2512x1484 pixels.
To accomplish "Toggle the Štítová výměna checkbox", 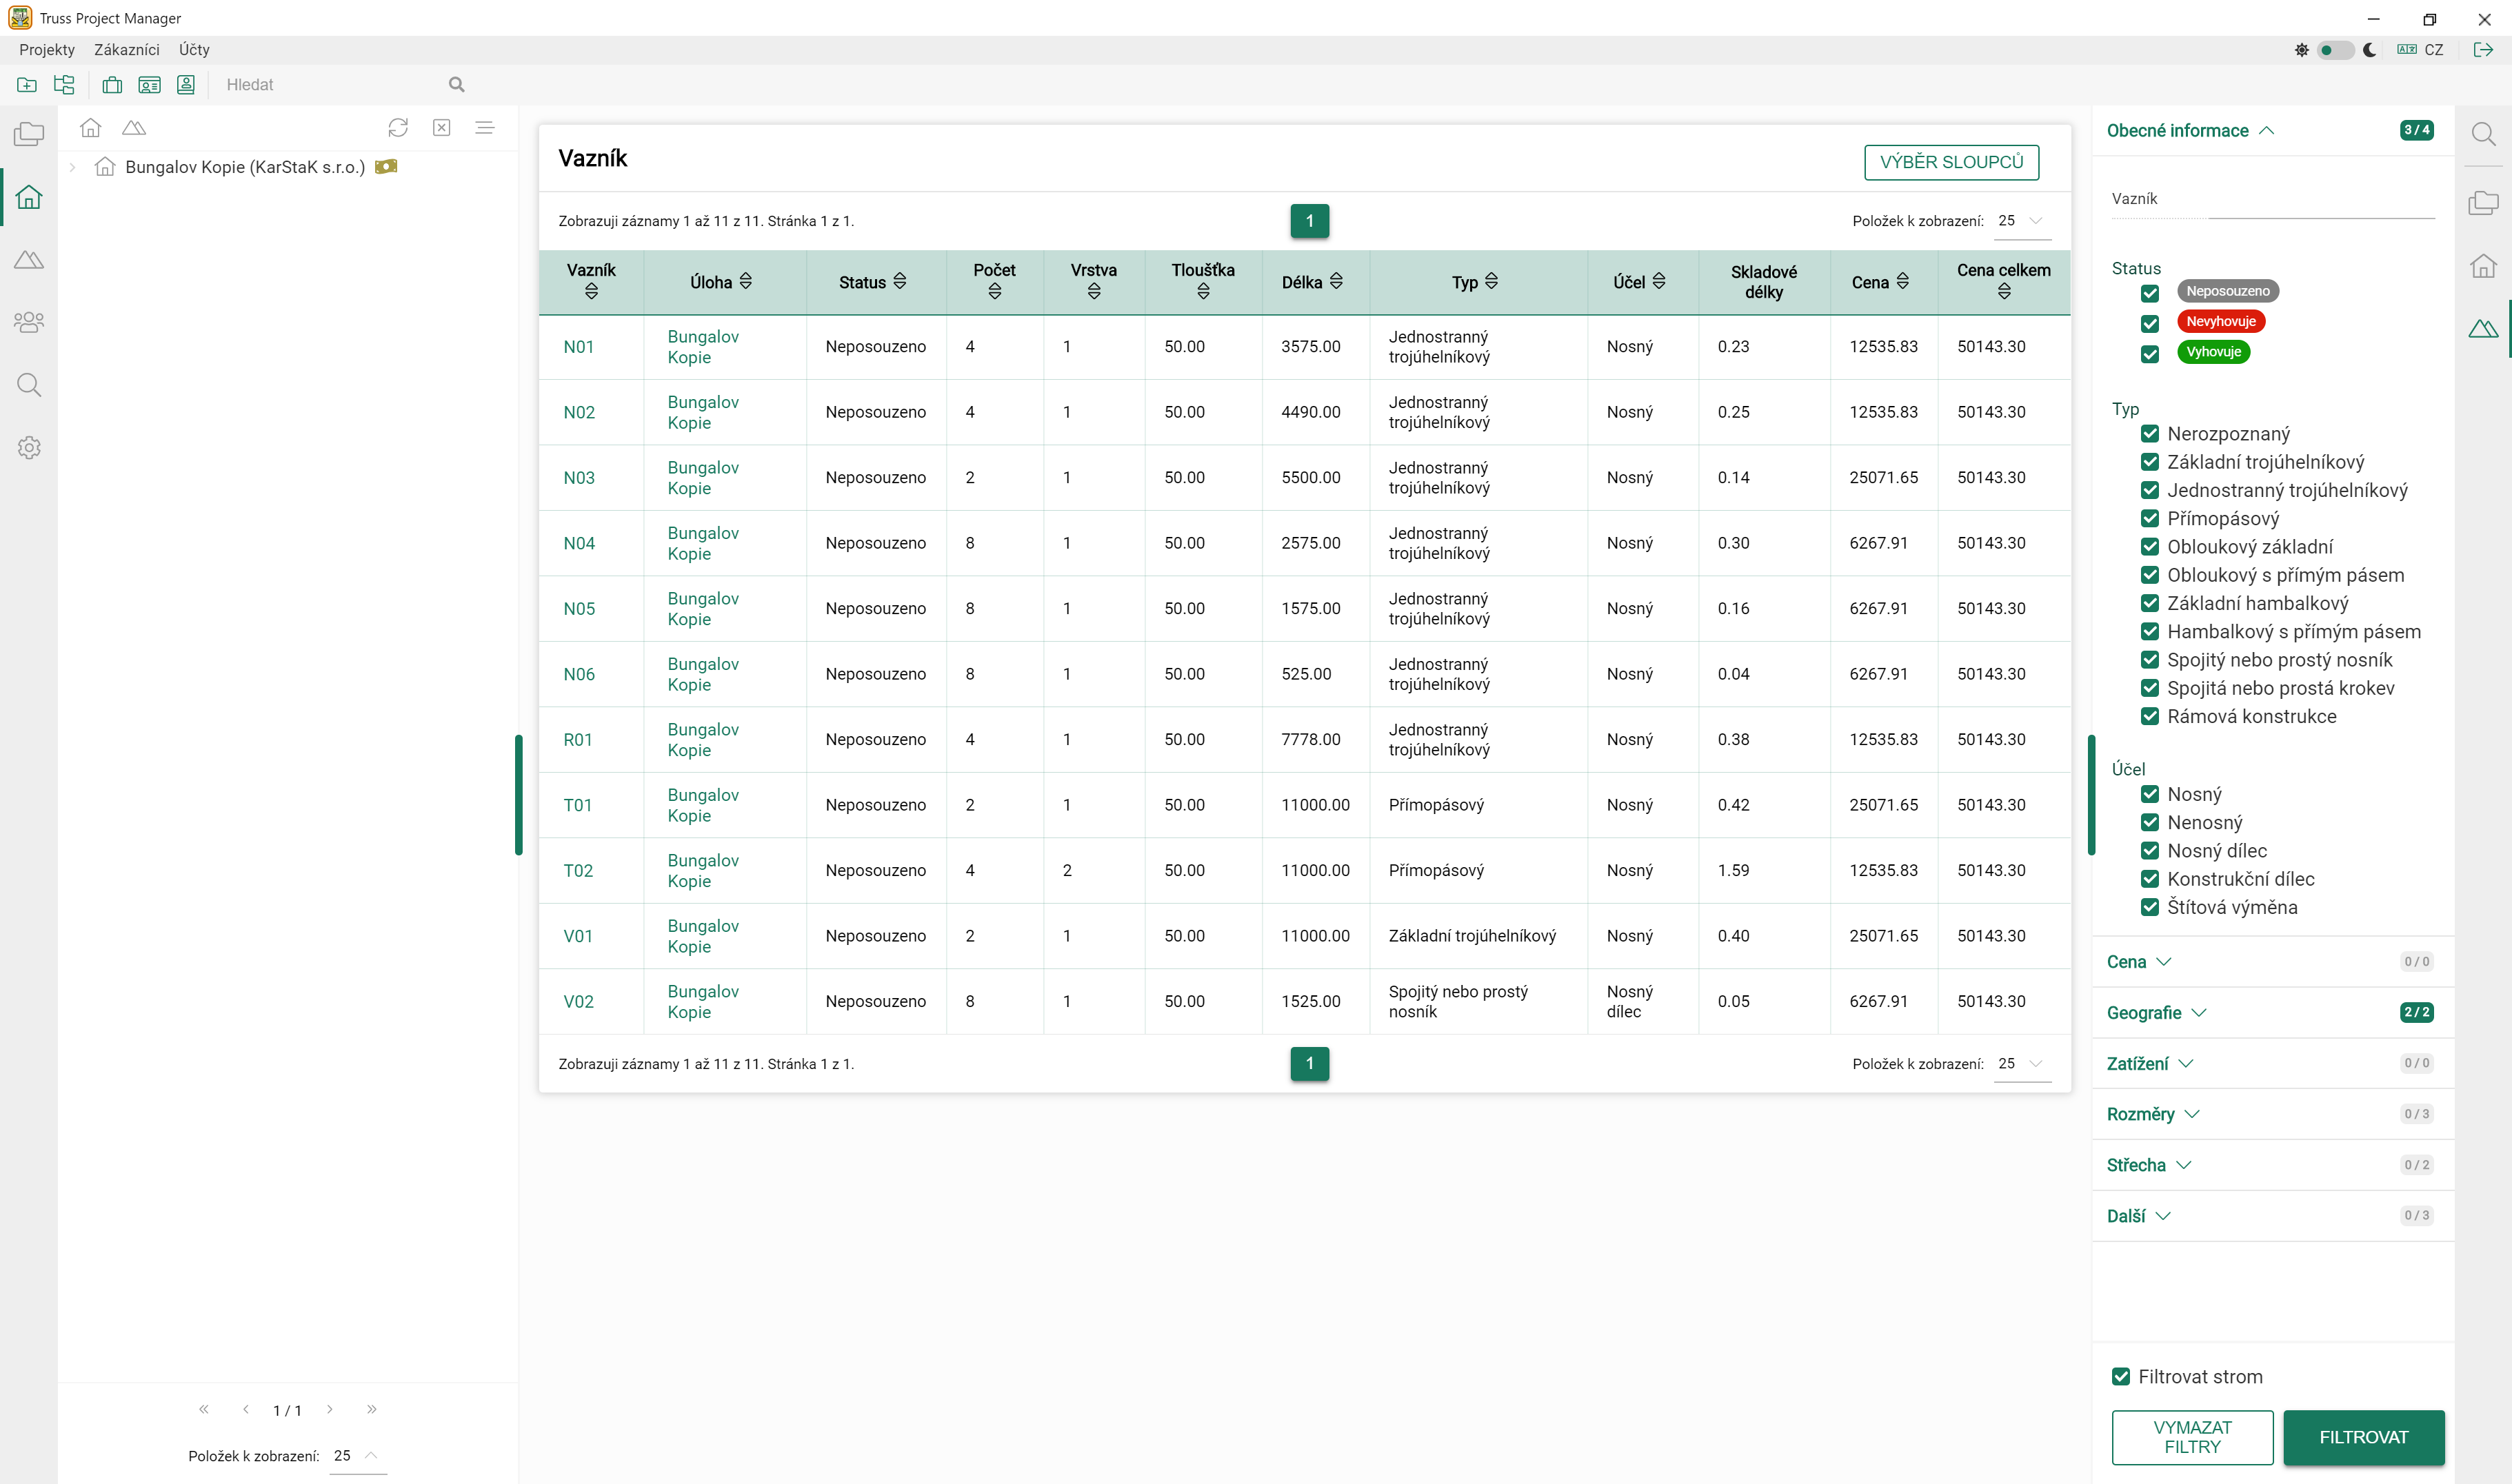I will 2150,907.
